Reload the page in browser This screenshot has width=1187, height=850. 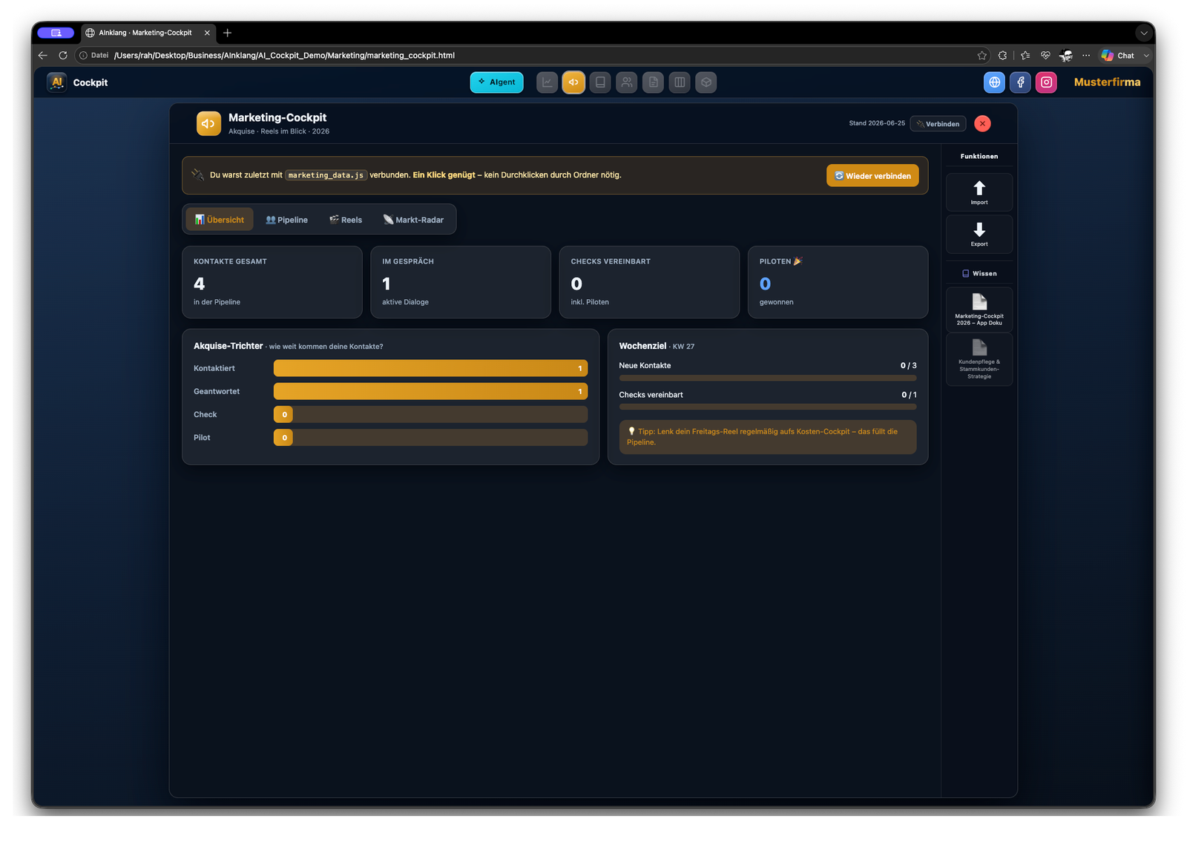coord(63,55)
